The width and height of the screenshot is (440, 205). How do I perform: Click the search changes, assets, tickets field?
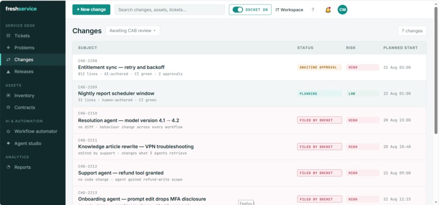coord(169,9)
